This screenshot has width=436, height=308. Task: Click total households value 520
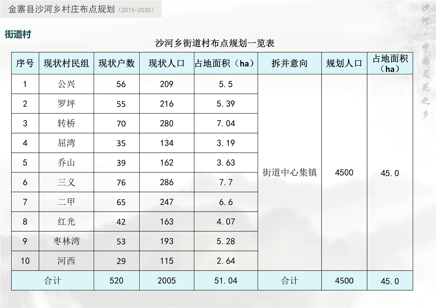click(116, 281)
